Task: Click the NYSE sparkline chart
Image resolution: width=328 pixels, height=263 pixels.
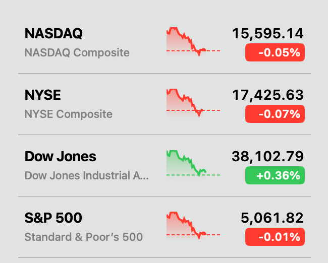Action: [193, 103]
